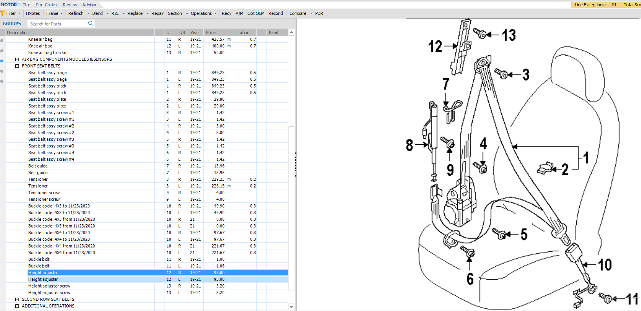Image resolution: width=641 pixels, height=311 pixels.
Task: Click callout number 13 in diagram
Action: click(x=509, y=35)
